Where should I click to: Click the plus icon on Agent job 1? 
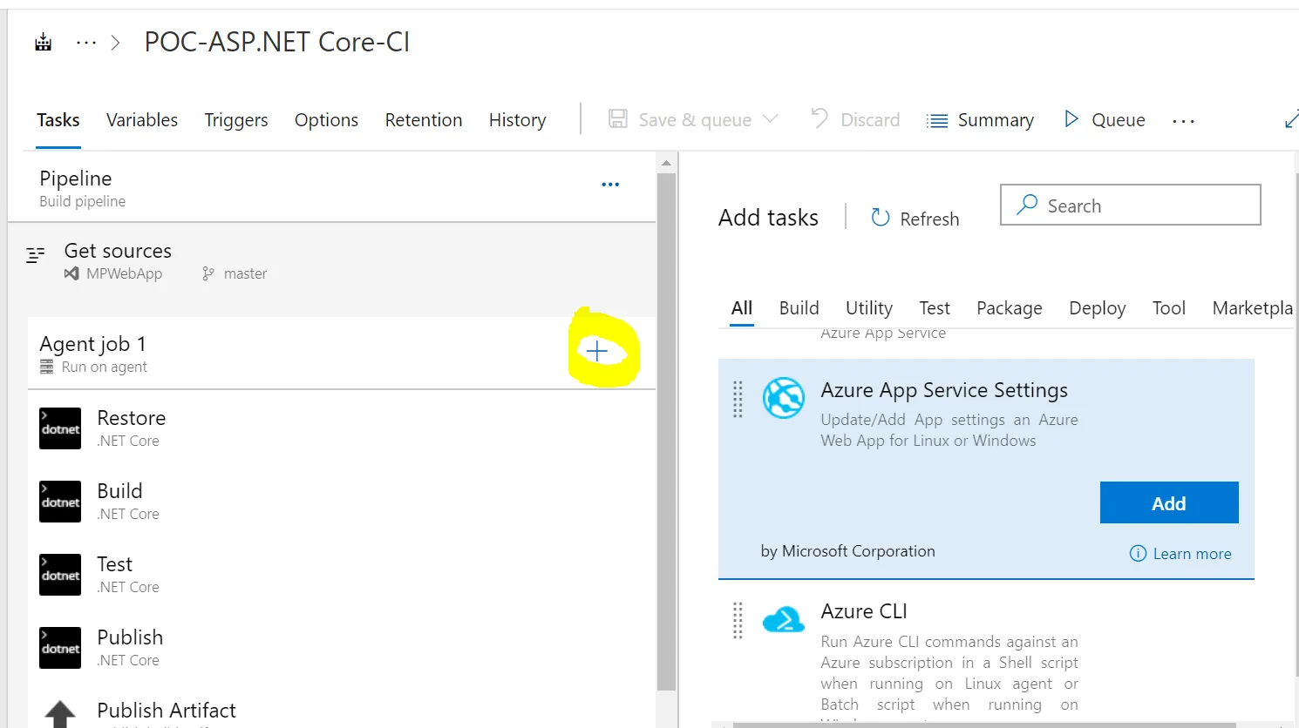pyautogui.click(x=597, y=352)
